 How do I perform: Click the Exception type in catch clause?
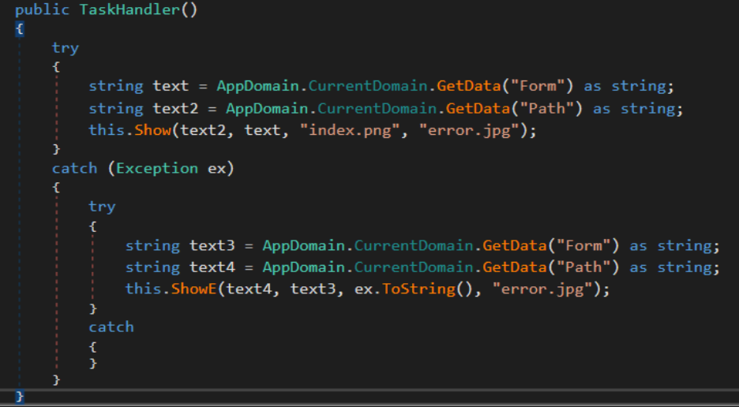(157, 168)
